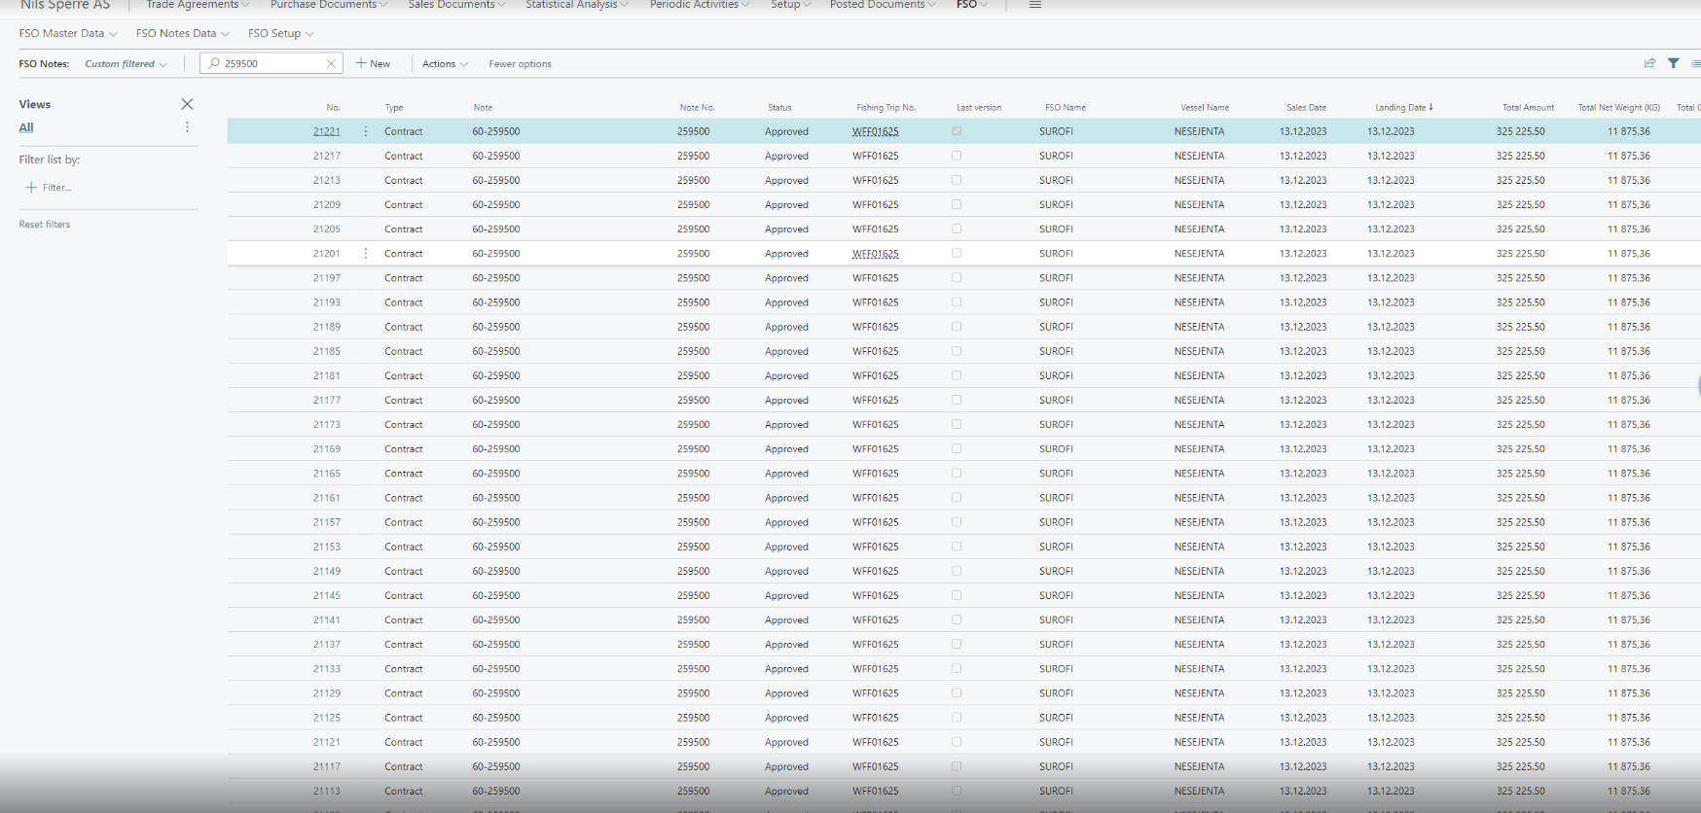Open row 21221 three-dot context menu
The image size is (1701, 813).
click(366, 131)
